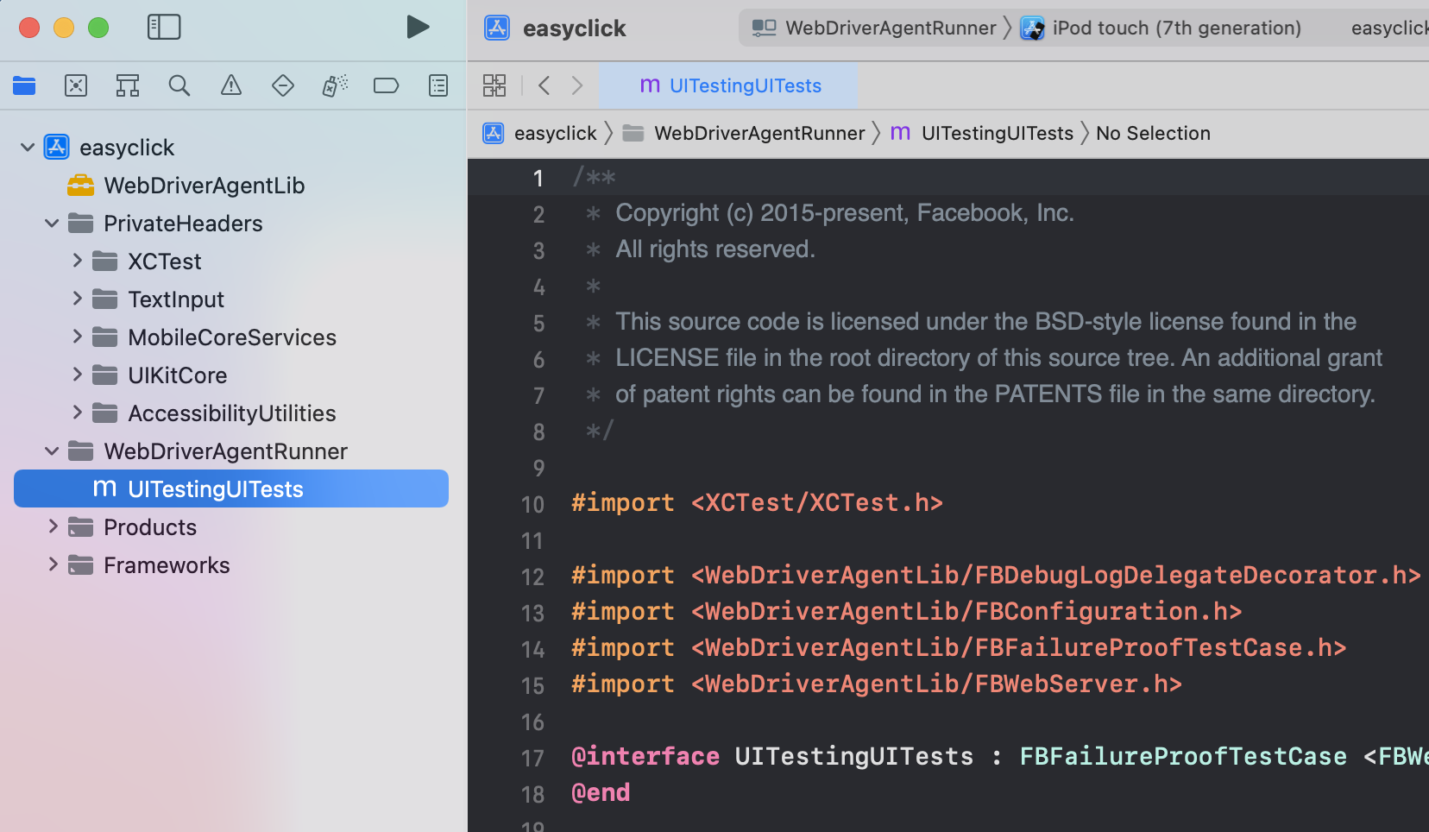Open the Debug navigator spray icon

click(x=335, y=85)
